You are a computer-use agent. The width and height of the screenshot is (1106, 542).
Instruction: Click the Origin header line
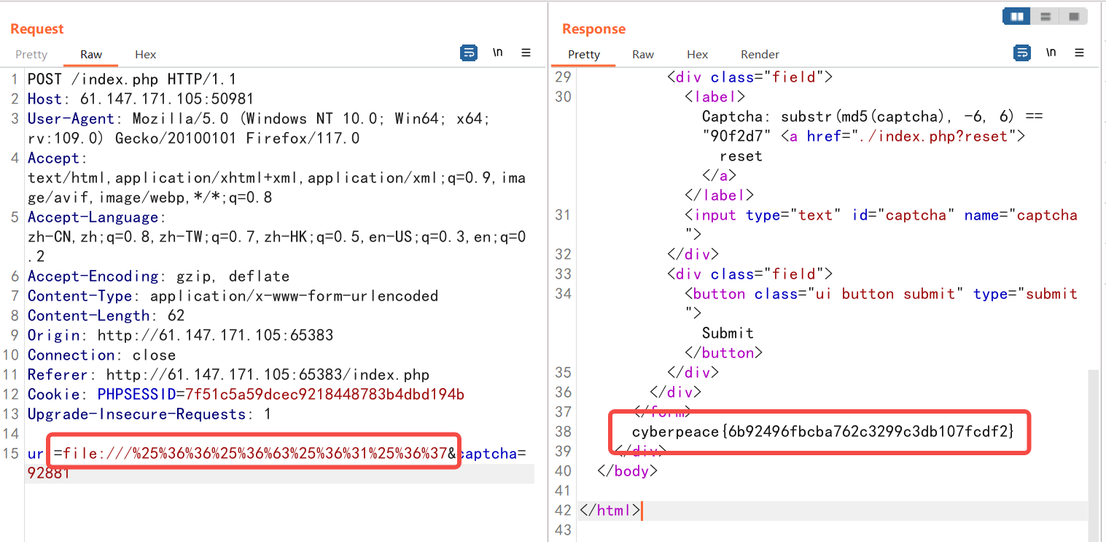pos(181,336)
